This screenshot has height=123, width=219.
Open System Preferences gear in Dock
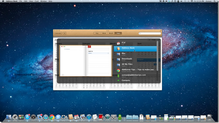tap(114, 117)
